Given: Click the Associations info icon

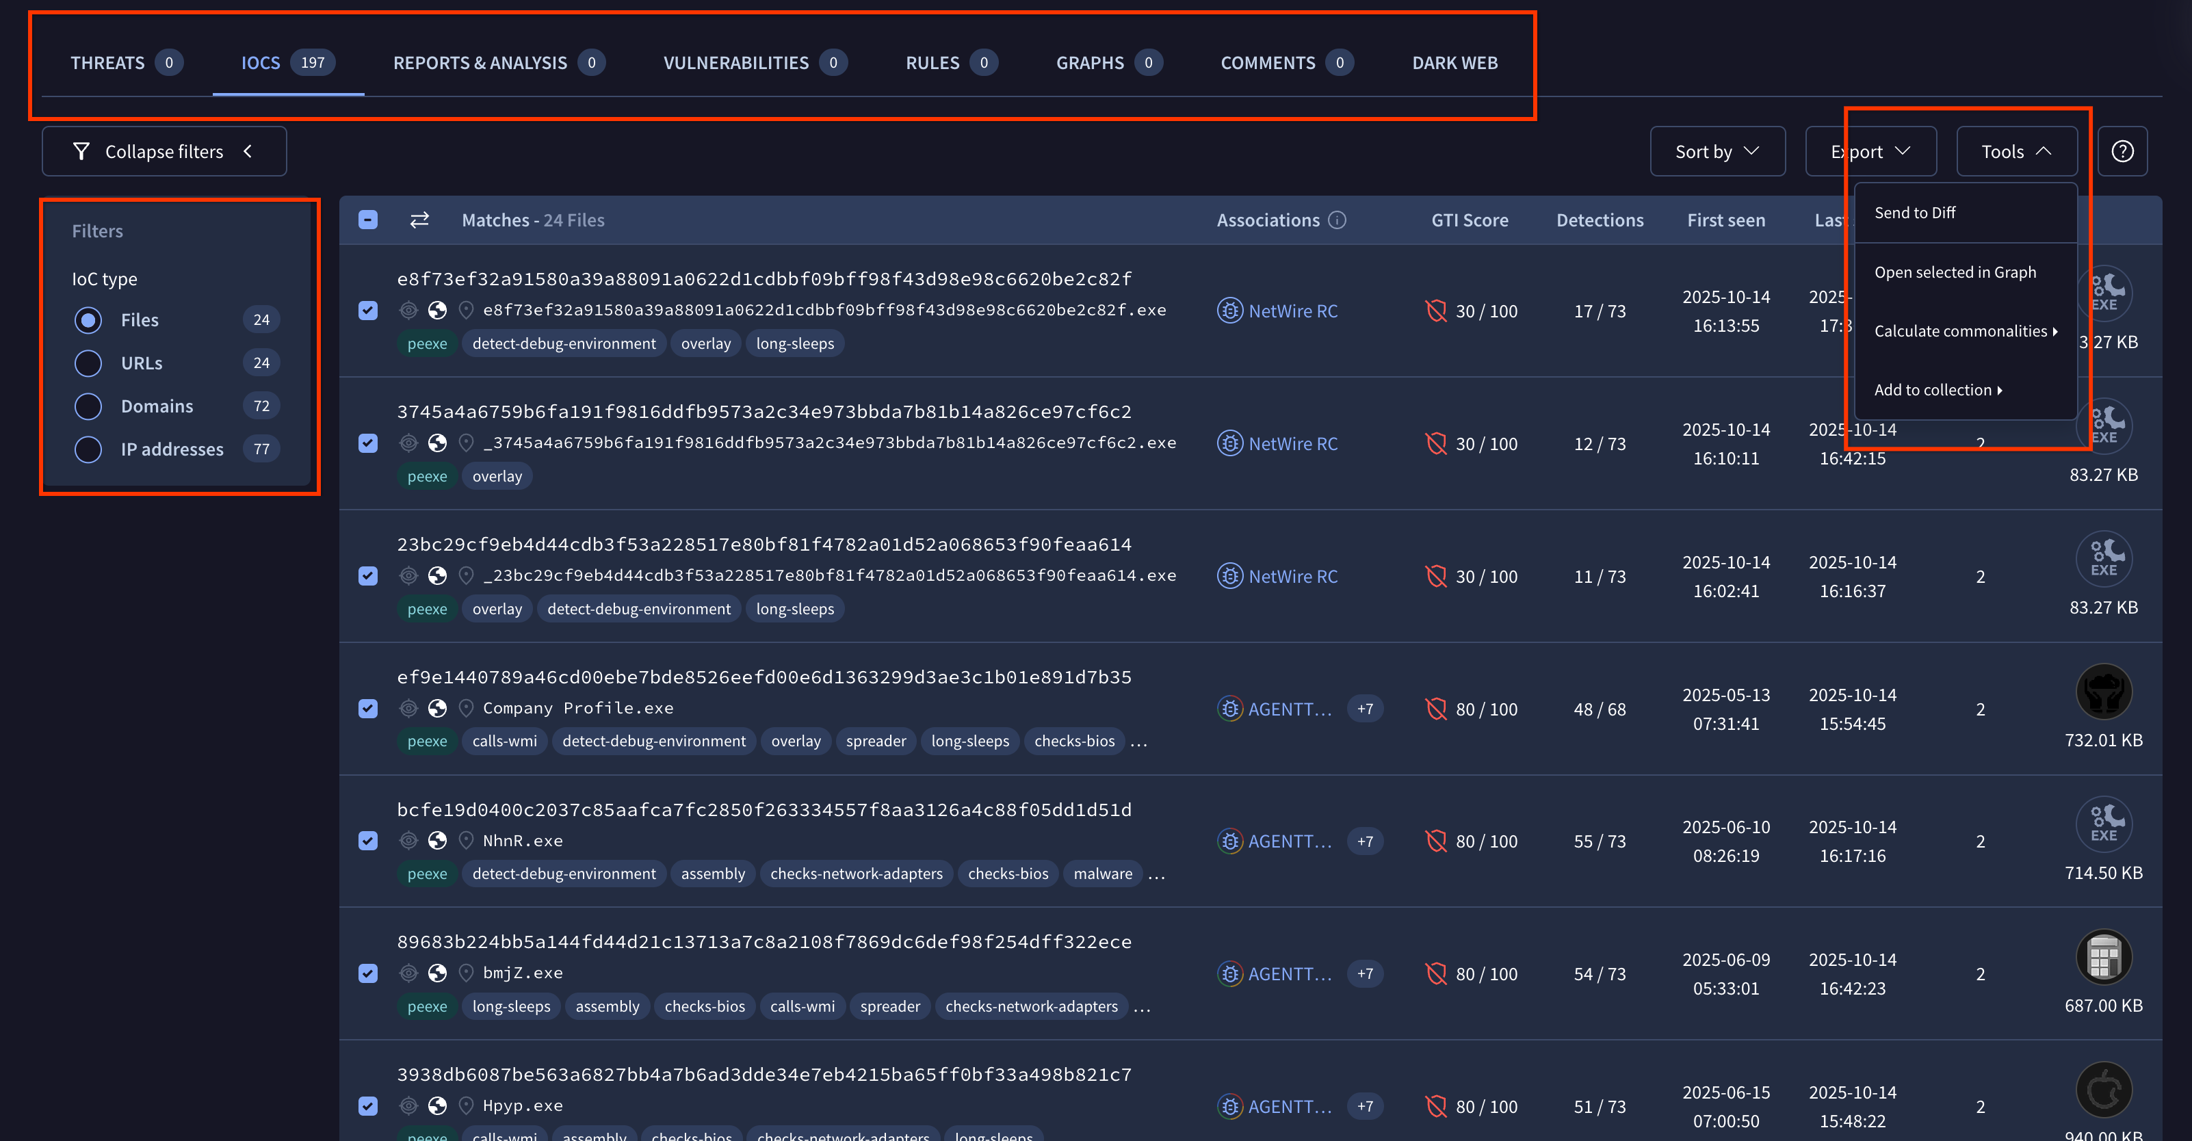Looking at the screenshot, I should point(1338,220).
